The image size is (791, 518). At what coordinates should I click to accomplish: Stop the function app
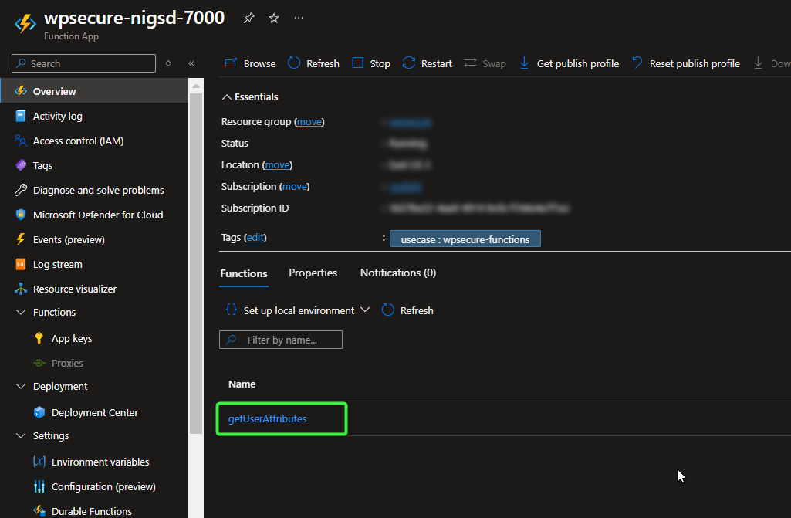tap(371, 63)
